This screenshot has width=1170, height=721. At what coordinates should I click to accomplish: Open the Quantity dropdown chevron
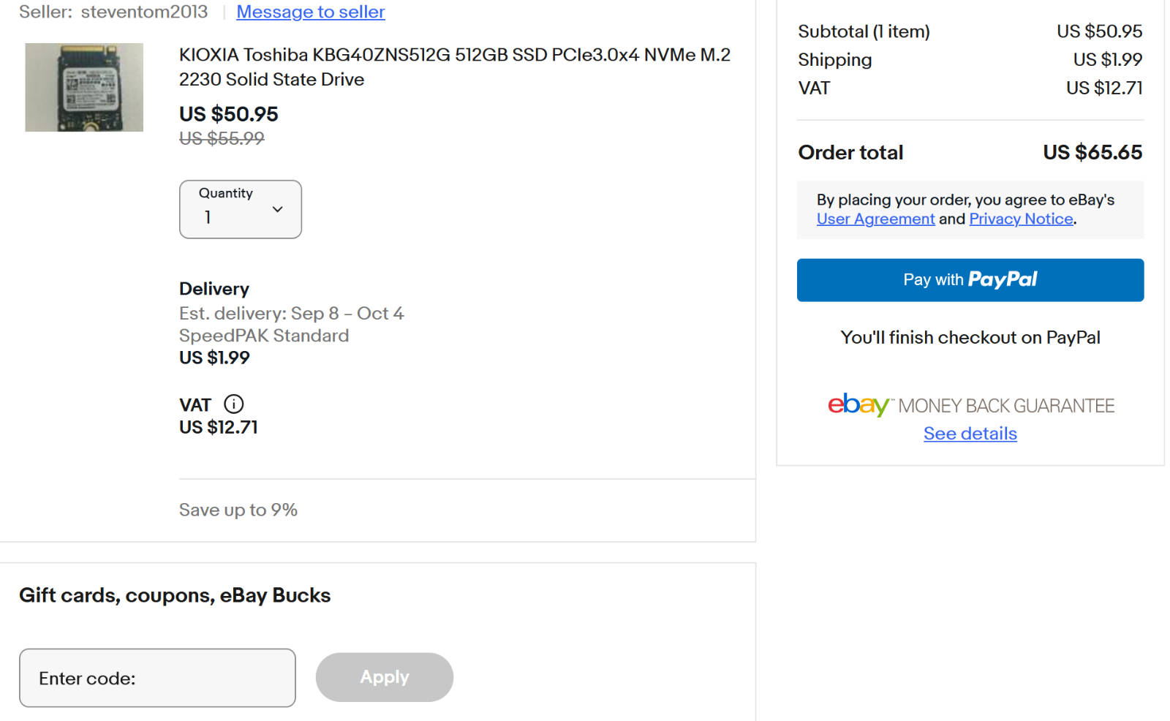coord(278,209)
